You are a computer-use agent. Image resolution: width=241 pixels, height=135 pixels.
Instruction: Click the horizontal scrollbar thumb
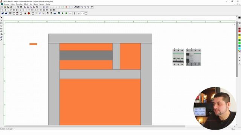pos(95,126)
